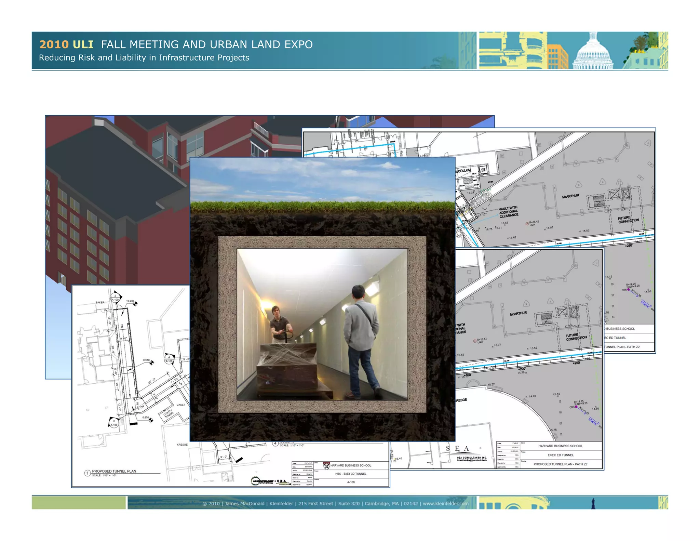Click the '2010 ULI' heading text
This screenshot has width=700, height=541.
pyautogui.click(x=66, y=44)
